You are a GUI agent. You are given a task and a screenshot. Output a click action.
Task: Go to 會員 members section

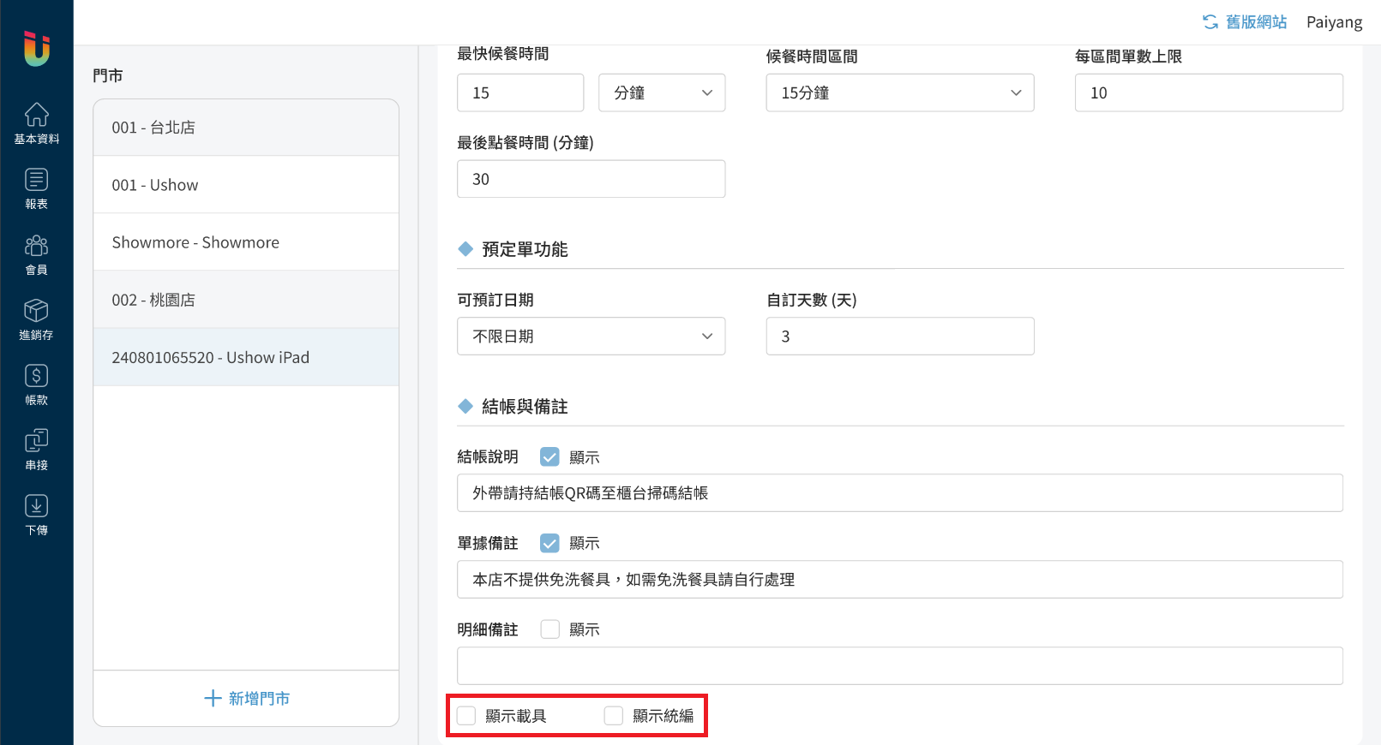click(x=36, y=254)
